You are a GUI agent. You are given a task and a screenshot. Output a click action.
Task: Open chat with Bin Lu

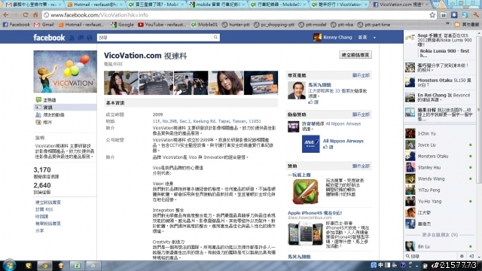pyautogui.click(x=440, y=246)
